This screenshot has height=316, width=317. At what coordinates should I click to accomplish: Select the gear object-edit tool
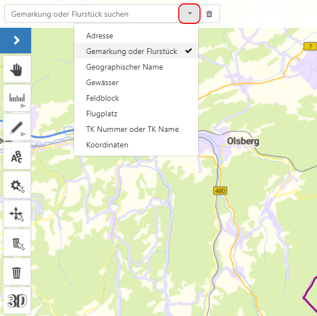(17, 185)
